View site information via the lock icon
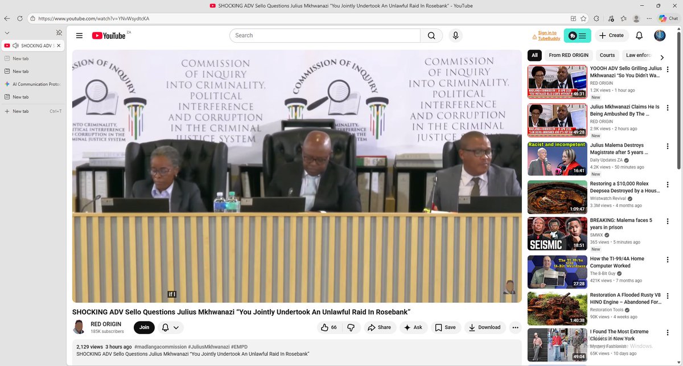Image resolution: width=683 pixels, height=366 pixels. tap(32, 18)
